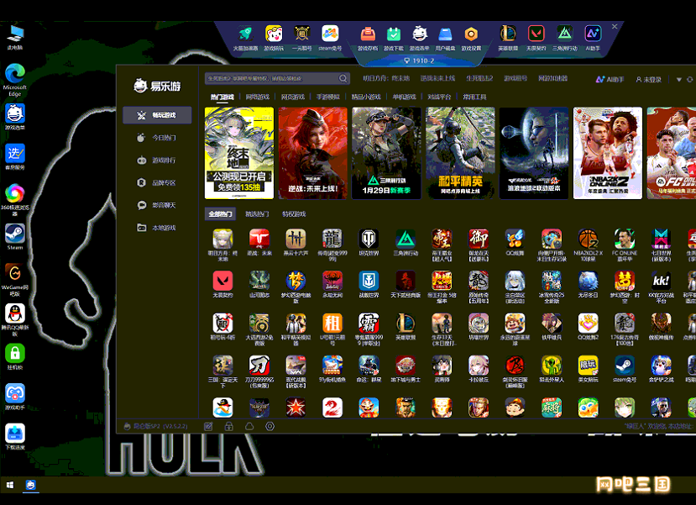Click the lock icon in 易乐游 bottom bar
The image size is (696, 505).
228,426
